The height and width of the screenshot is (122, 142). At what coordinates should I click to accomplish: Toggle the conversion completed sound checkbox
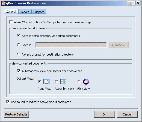tap(8, 102)
